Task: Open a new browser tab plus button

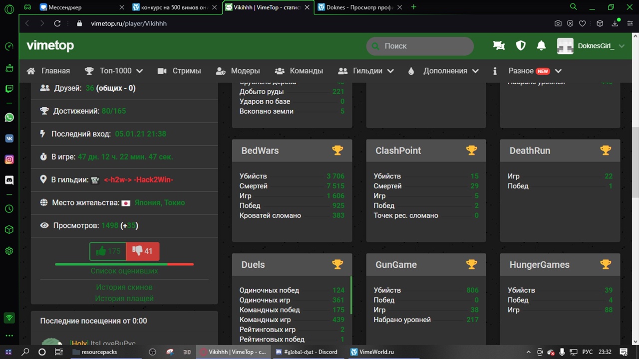Action: (413, 7)
